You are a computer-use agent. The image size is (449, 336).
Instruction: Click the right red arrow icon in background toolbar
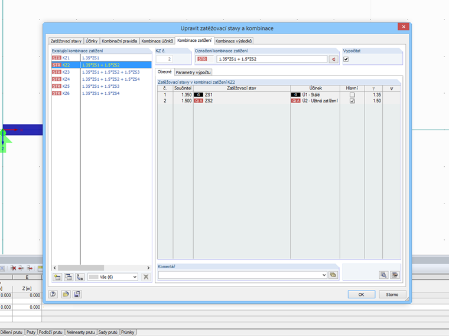[30, 268]
